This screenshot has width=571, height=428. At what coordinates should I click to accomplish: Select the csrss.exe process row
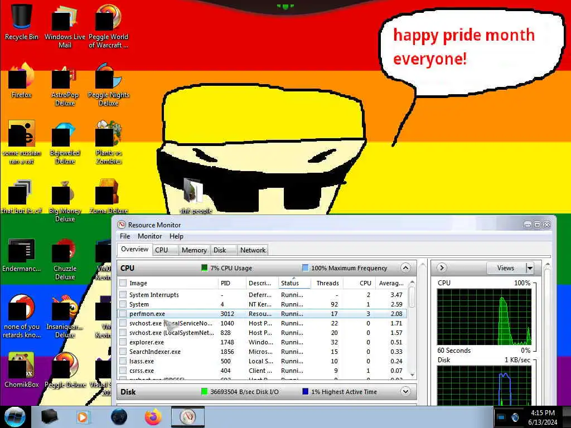(x=262, y=371)
